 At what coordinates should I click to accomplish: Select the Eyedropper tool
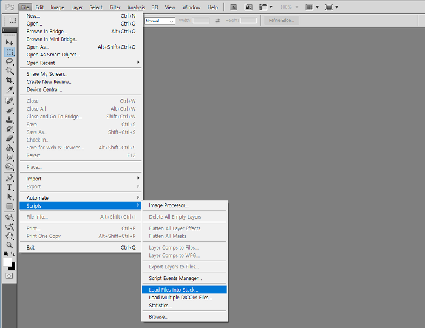10,89
